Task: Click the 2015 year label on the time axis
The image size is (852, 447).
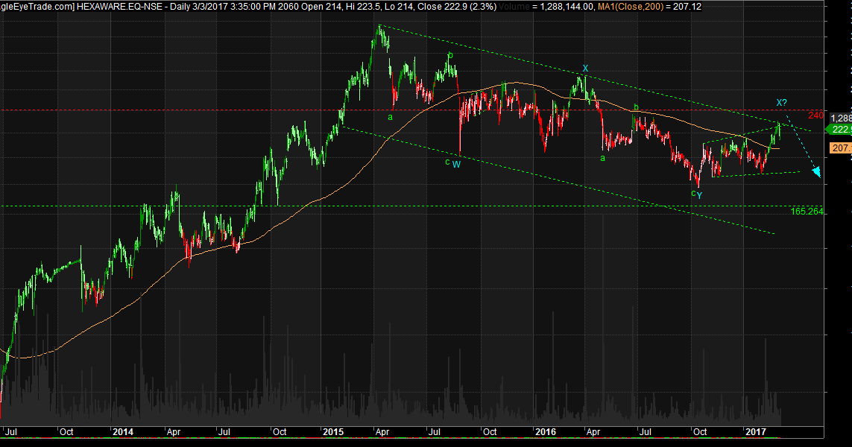Action: click(x=333, y=431)
